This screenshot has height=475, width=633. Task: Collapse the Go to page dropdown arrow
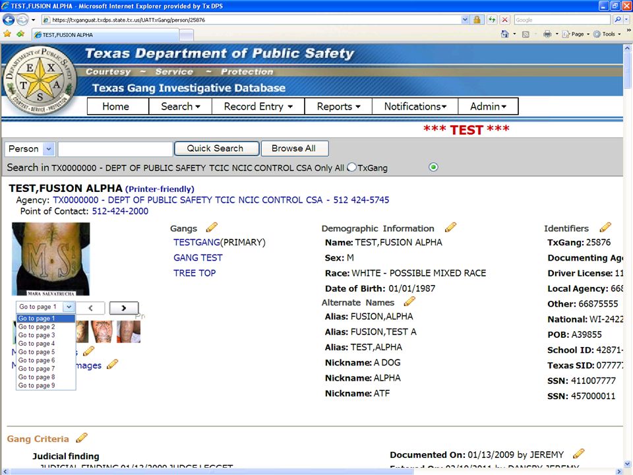point(69,307)
